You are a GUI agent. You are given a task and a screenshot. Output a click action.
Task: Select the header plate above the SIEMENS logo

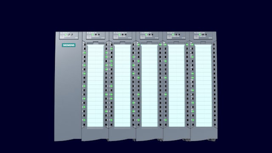click(x=69, y=35)
